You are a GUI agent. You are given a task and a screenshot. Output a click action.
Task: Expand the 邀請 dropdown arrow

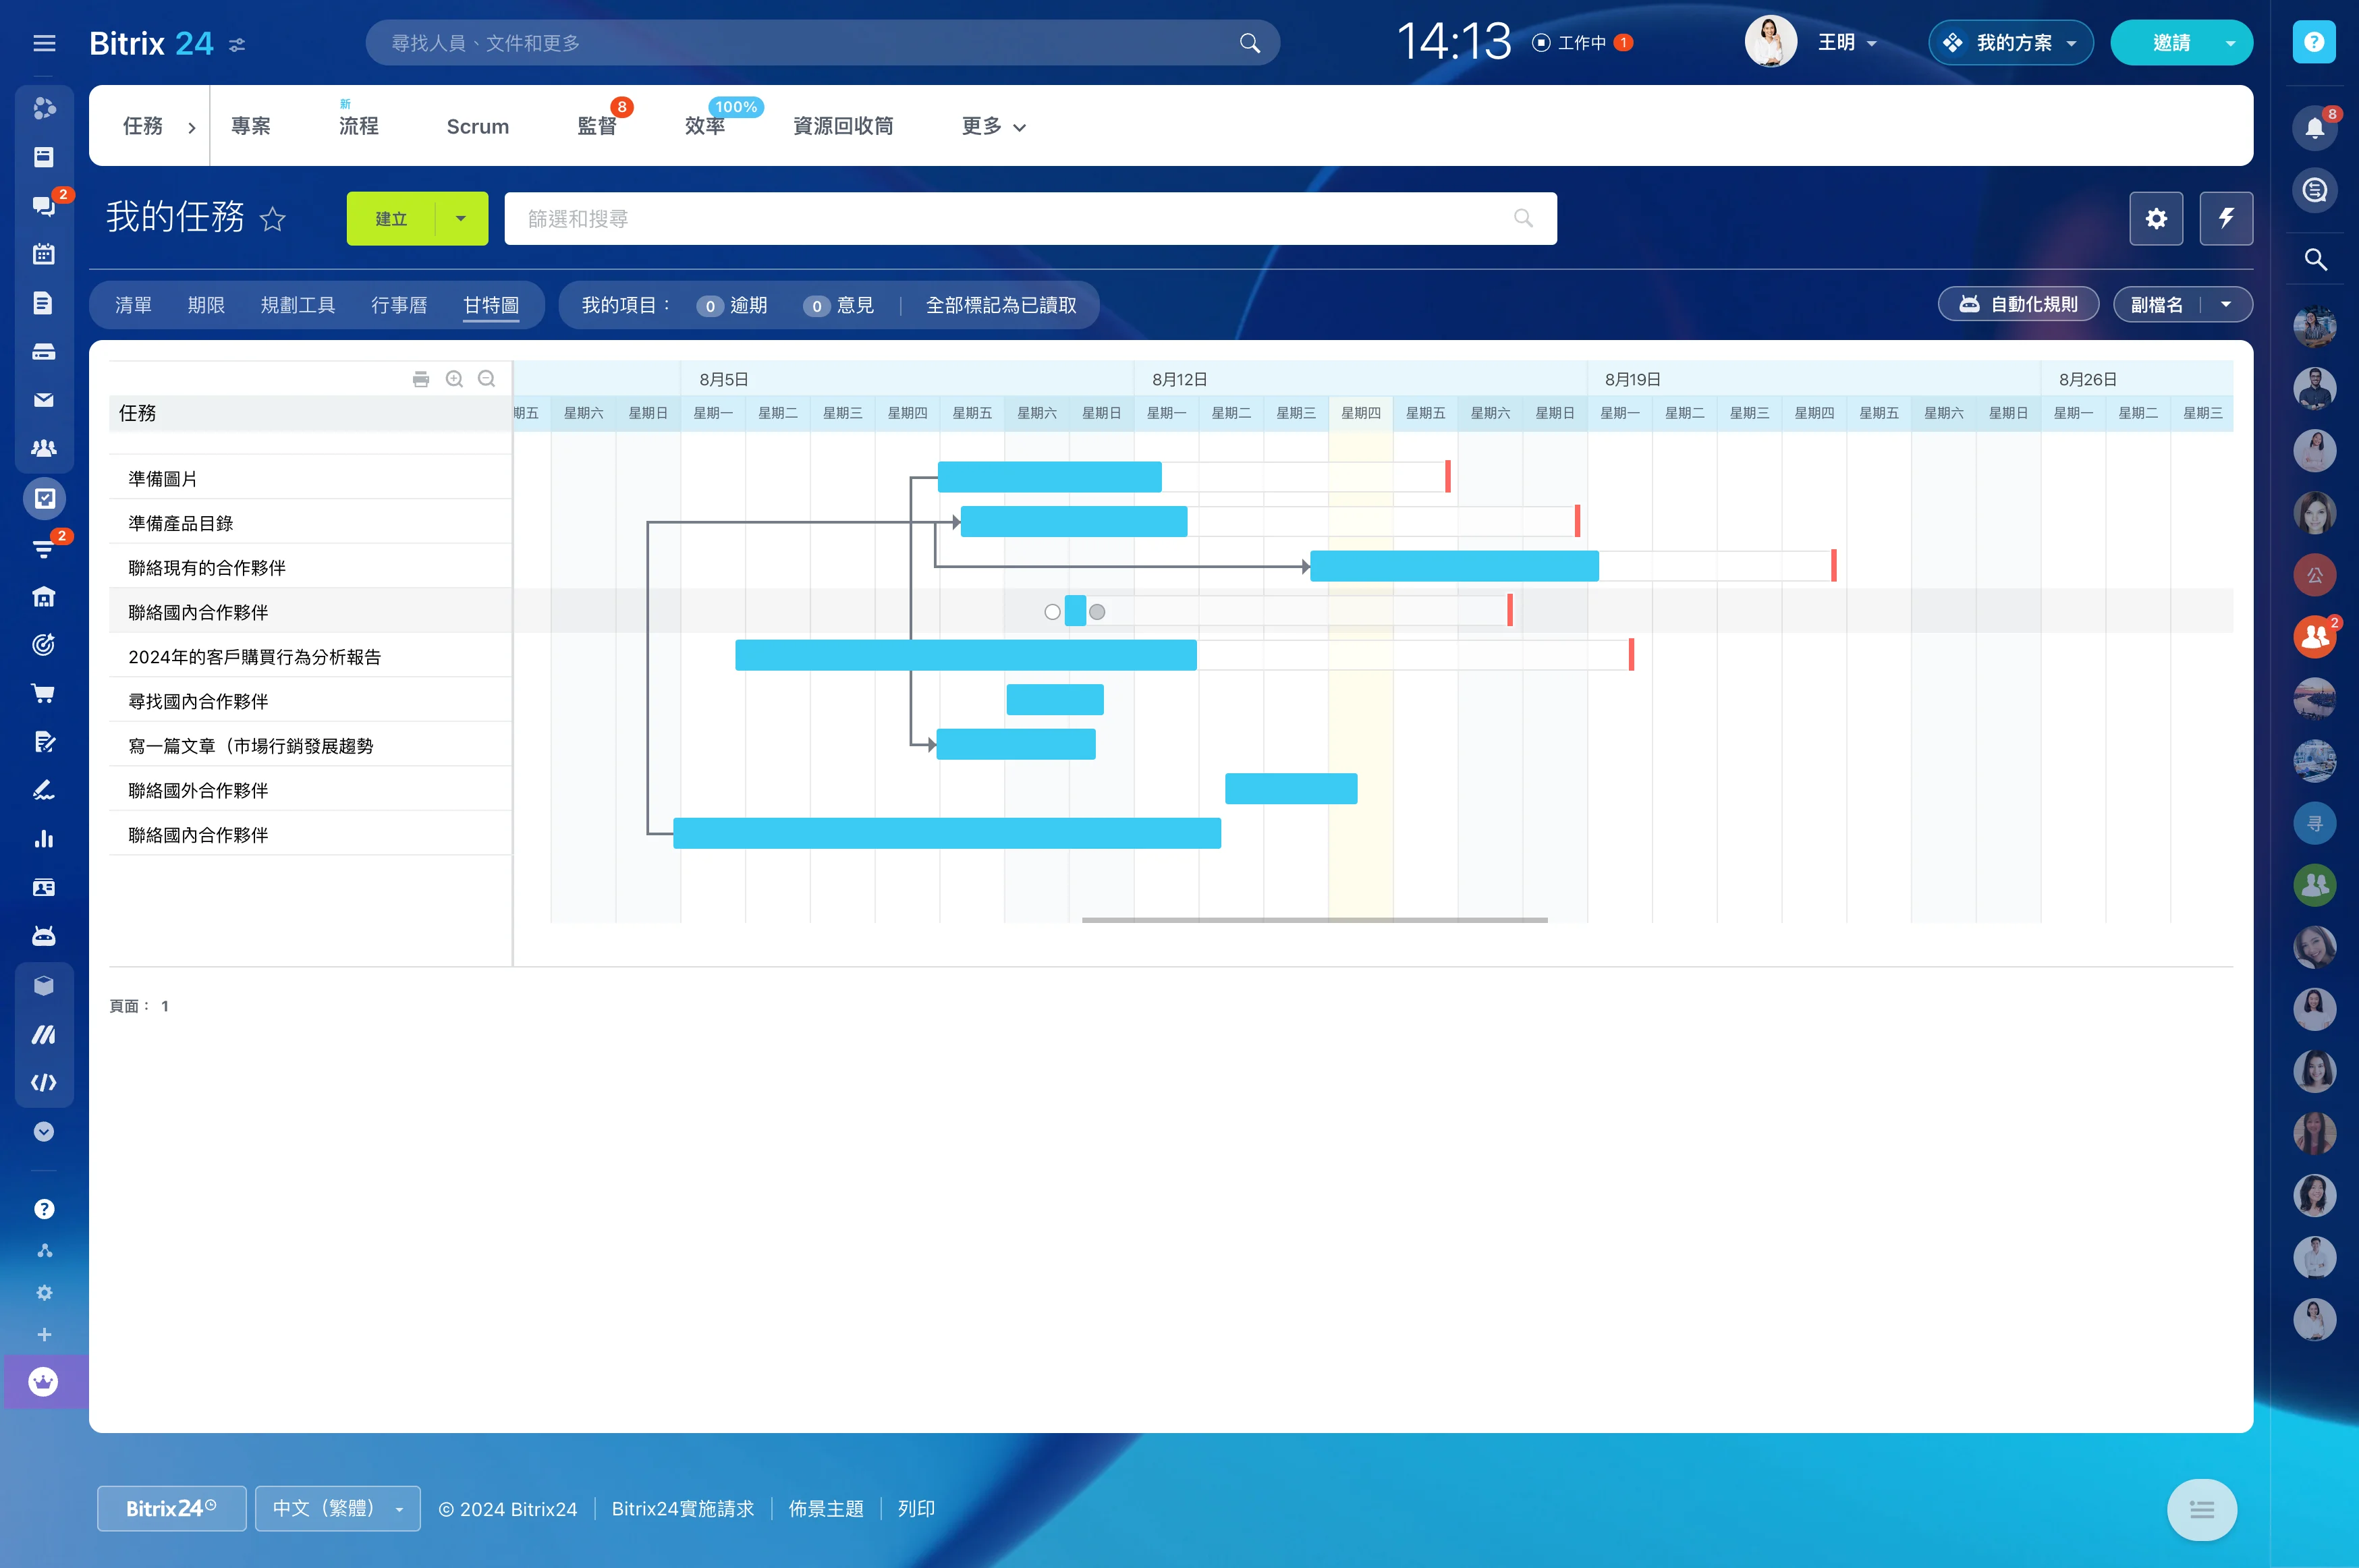pyautogui.click(x=2230, y=43)
